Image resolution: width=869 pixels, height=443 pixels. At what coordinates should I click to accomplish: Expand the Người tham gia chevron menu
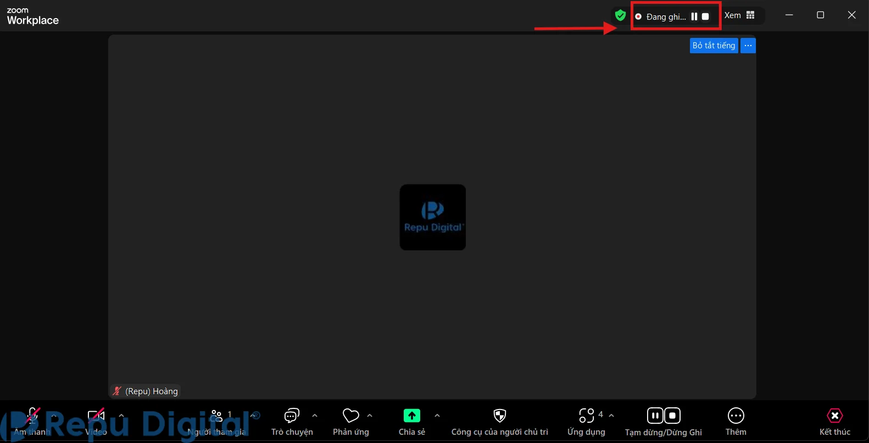coord(253,416)
